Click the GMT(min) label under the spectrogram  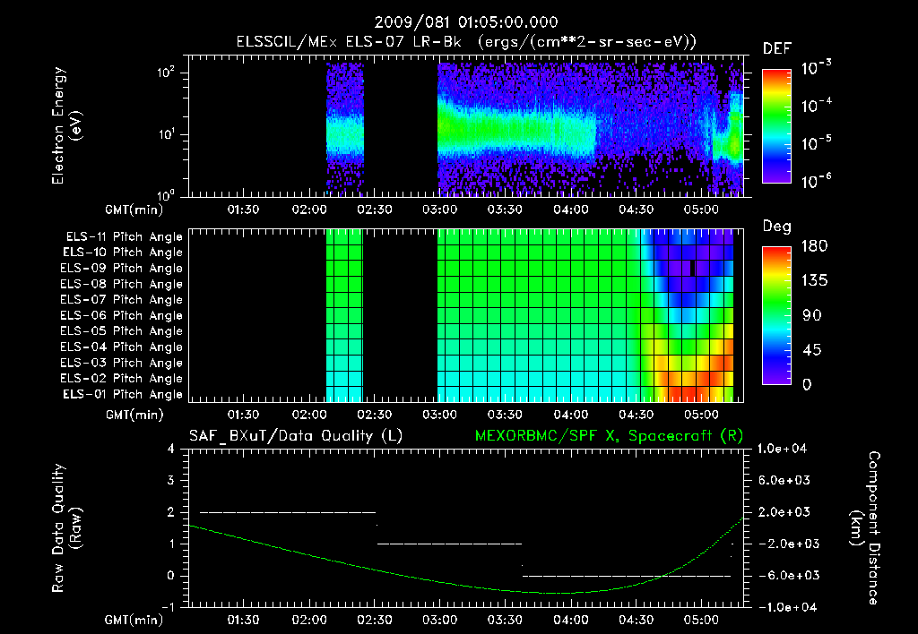[x=134, y=210]
